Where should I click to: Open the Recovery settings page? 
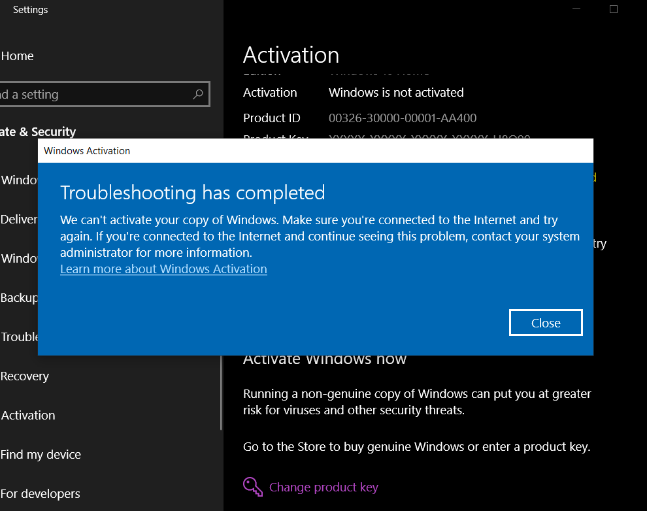pyautogui.click(x=25, y=376)
